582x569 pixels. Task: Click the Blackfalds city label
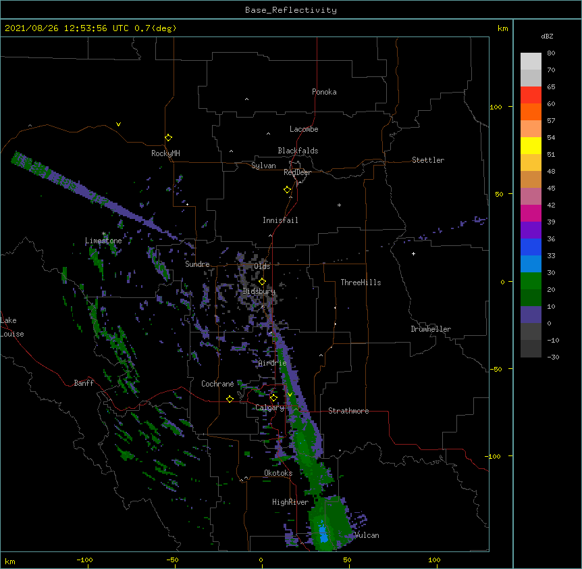tap(298, 151)
